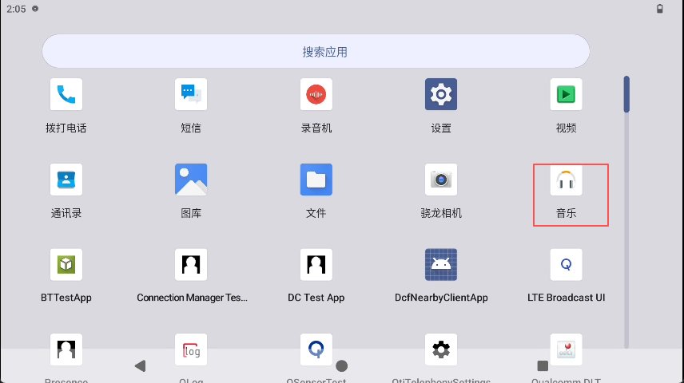
Task: Launch Connection Manager Test app
Action: [x=191, y=265]
